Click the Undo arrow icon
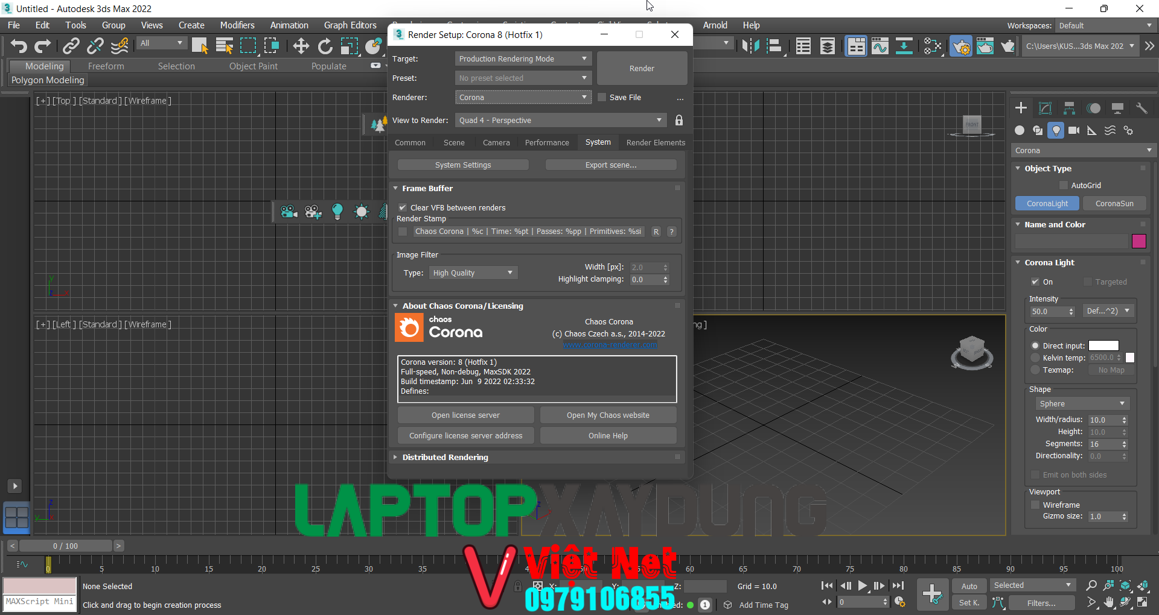Viewport: 1159px width, 615px height. coord(19,46)
